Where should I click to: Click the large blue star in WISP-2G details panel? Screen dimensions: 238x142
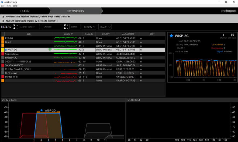pyautogui.click(x=171, y=36)
